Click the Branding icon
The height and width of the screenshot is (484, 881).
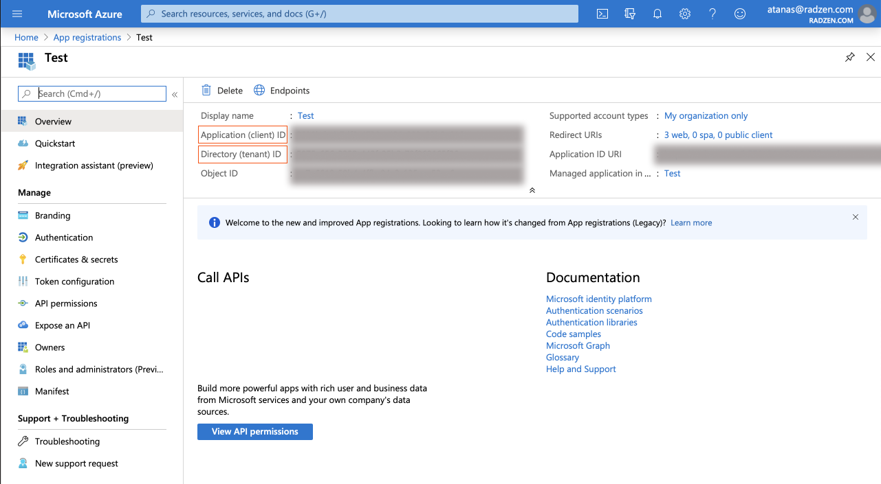pyautogui.click(x=23, y=216)
